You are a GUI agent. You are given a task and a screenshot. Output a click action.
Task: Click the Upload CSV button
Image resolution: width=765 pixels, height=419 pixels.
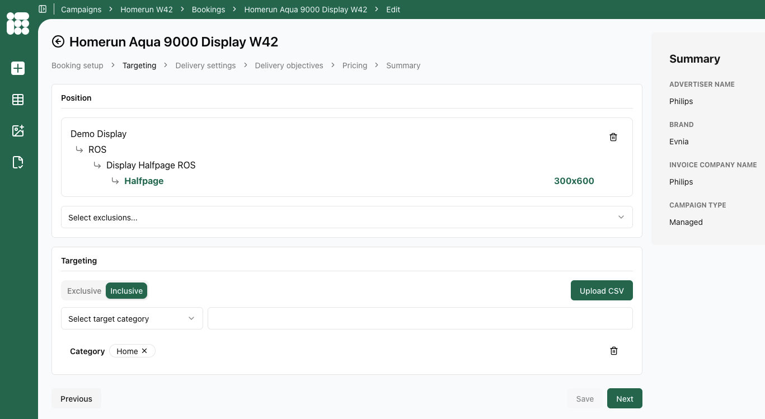(602, 290)
